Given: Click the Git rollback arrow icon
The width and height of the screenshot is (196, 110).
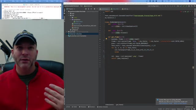Looking at the screenshot, I should [x=192, y=6].
